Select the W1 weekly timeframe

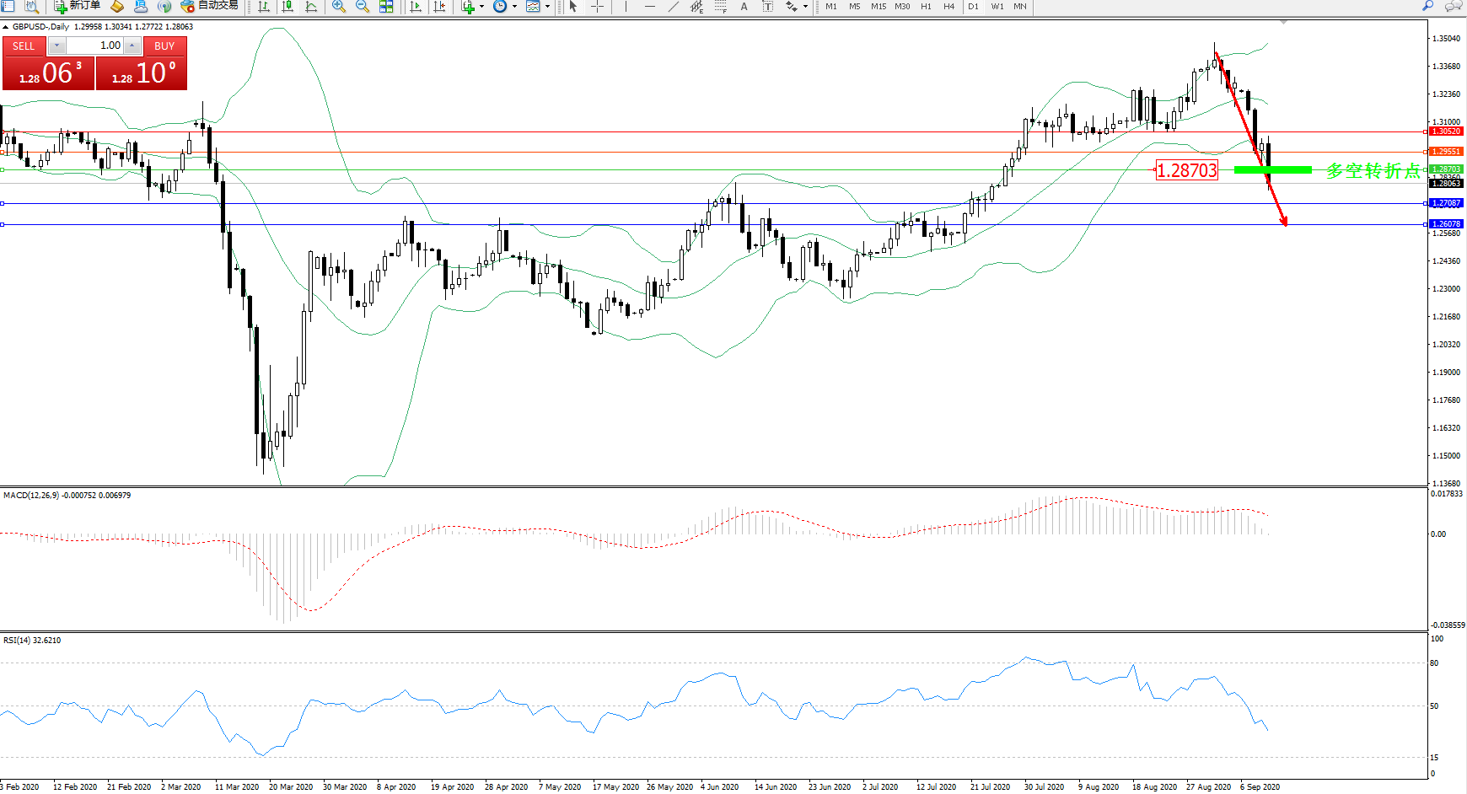997,7
